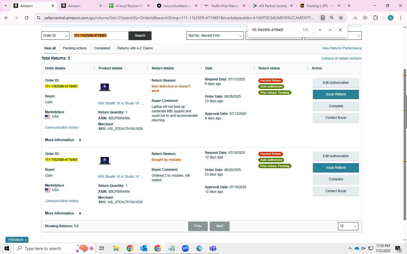Switch to the oms.vcloudtech tab
407x254 pixels.
(177, 6)
